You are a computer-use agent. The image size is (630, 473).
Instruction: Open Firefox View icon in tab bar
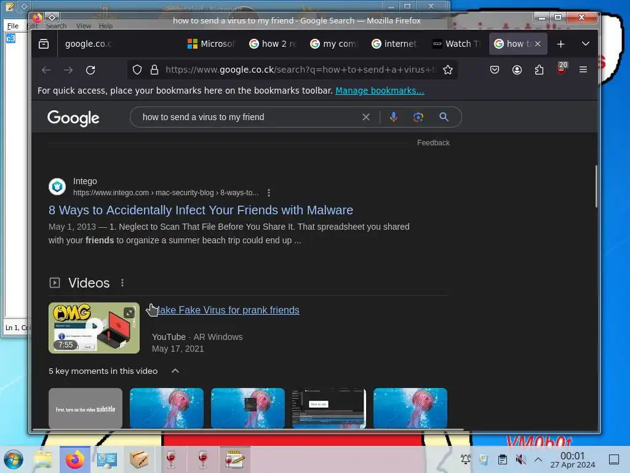[44, 44]
